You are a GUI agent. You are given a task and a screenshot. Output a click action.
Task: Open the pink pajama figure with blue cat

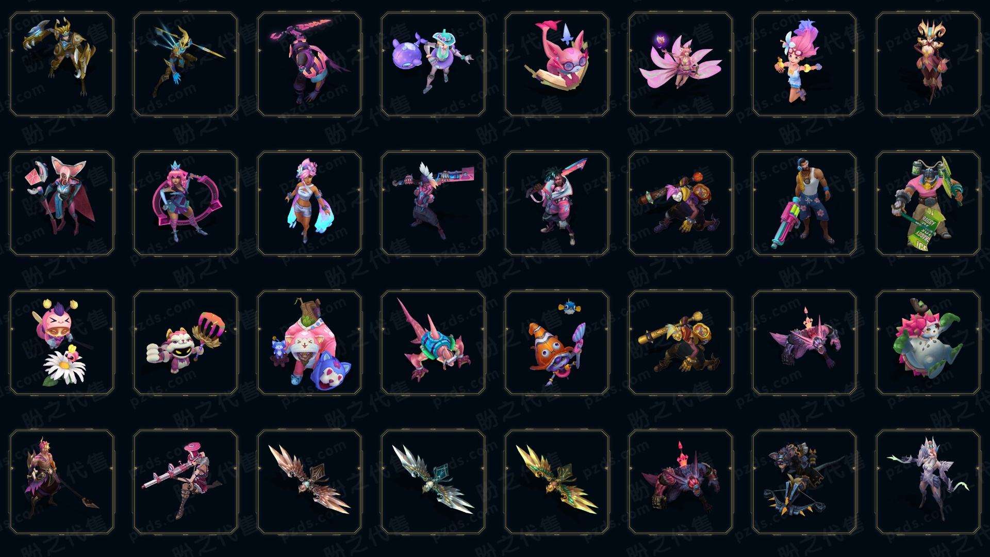coord(309,342)
